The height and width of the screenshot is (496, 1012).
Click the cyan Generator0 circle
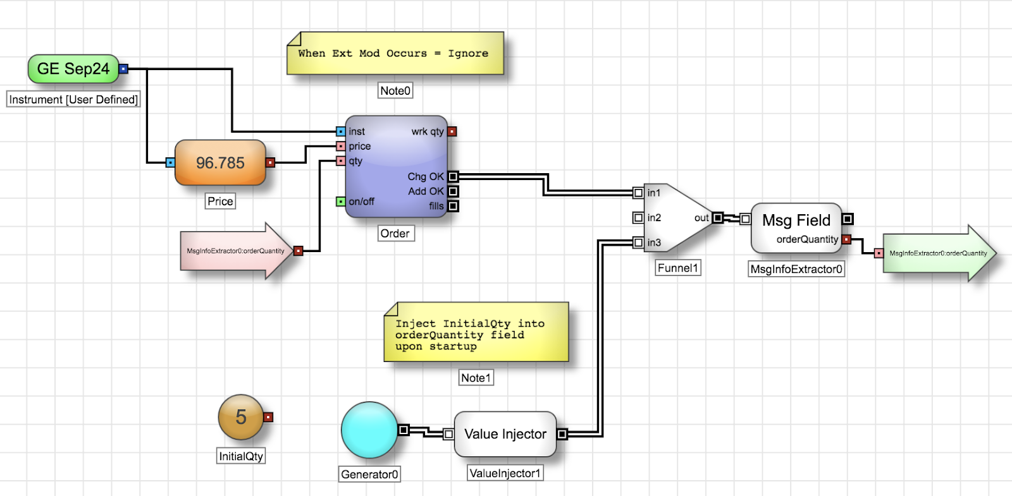pos(369,430)
